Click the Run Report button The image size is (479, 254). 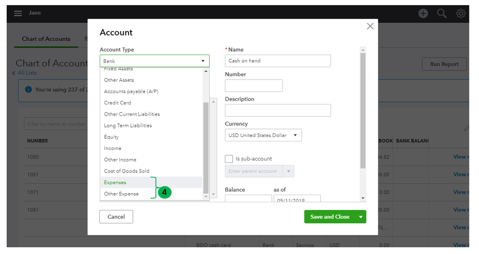point(444,64)
